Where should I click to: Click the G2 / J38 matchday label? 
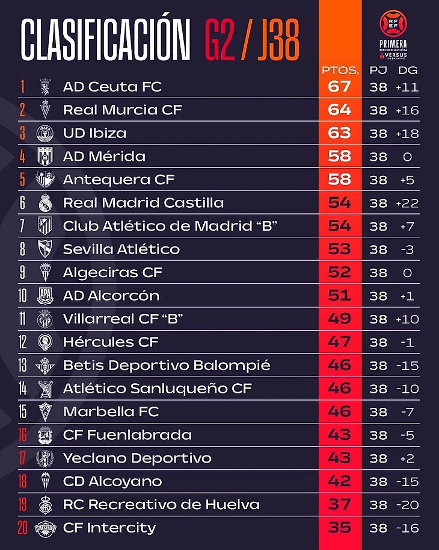coord(252,40)
